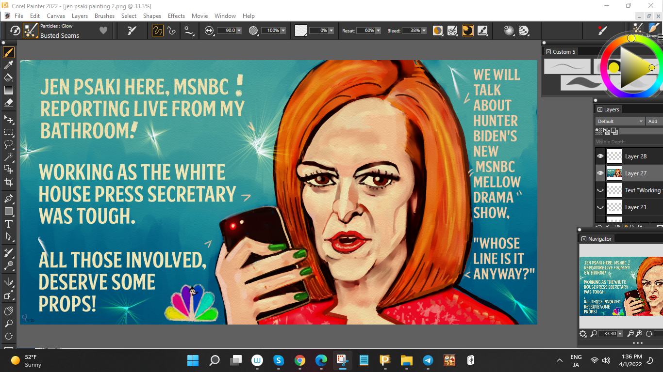This screenshot has width=663, height=372.
Task: Open the Layers menu
Action: pyautogui.click(x=80, y=16)
